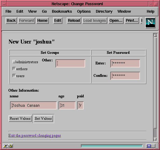Click the scrollbar down arrow
Viewport: 160px width, 150px height.
click(155, 139)
